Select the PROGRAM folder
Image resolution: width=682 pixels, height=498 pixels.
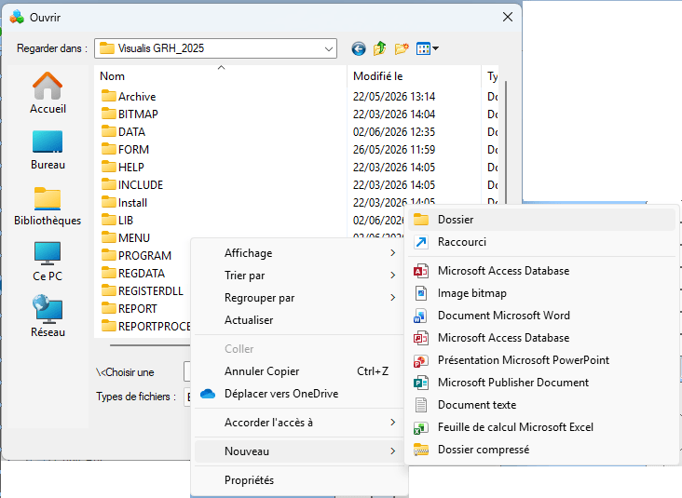136,256
